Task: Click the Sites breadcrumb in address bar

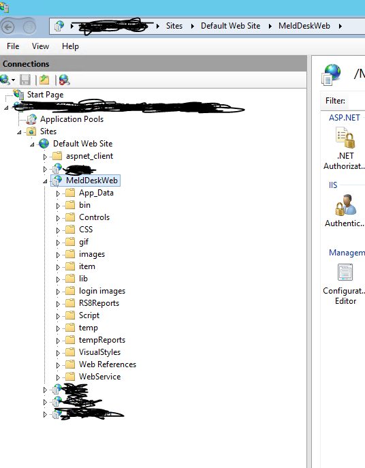Action: click(x=174, y=26)
